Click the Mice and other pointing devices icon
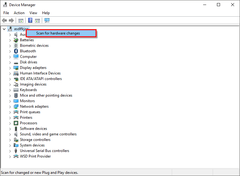This screenshot has width=240, height=176. click(16, 95)
